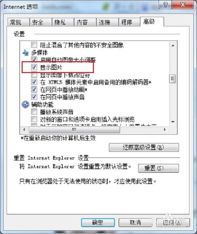Disable 在网页中播放声音 checkbox
Image resolution: width=197 pixels, height=234 pixels.
34,97
